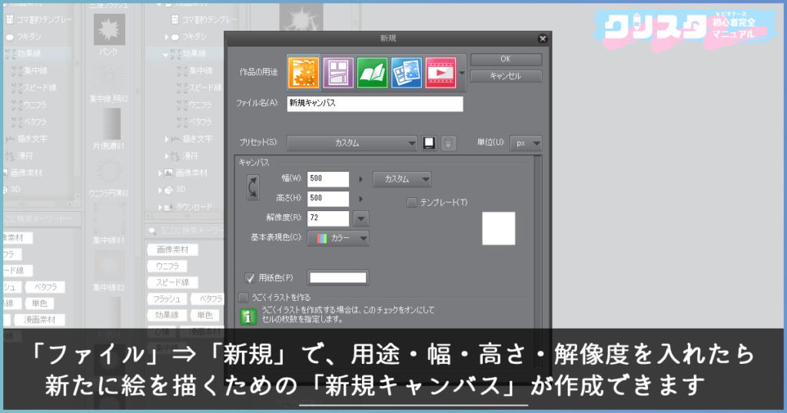Screen dimensions: 787x413
Task: Click the 解像度 field showing 72
Action: coord(327,218)
